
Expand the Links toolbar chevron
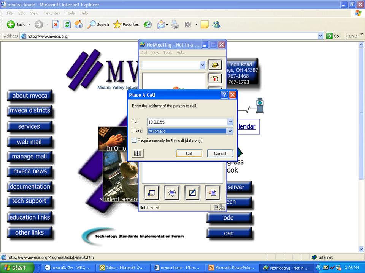tap(362, 35)
